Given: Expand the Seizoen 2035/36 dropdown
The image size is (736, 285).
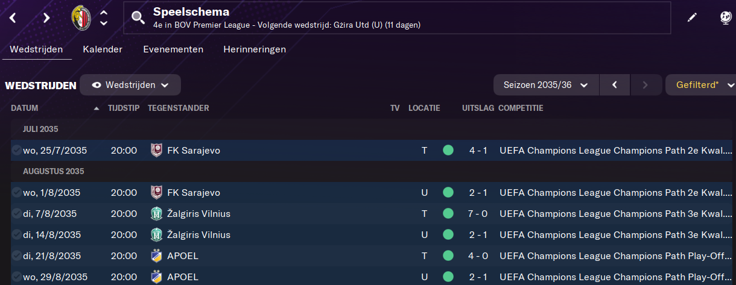Looking at the screenshot, I should 546,85.
